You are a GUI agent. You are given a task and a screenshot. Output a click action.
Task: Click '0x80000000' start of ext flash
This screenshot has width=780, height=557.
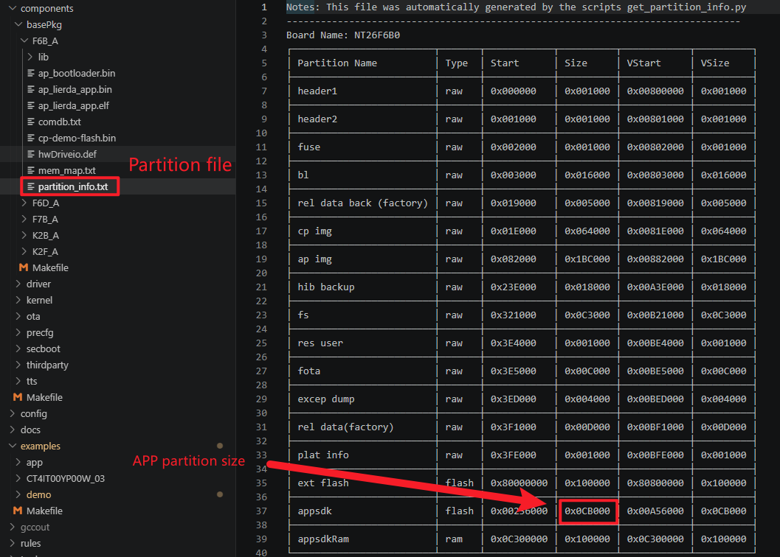(x=519, y=483)
